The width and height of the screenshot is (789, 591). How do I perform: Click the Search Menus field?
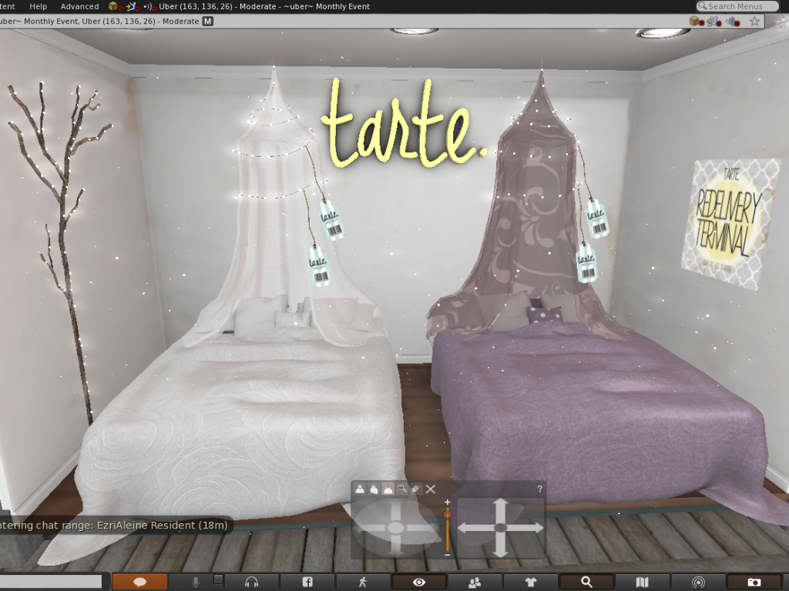coord(740,6)
